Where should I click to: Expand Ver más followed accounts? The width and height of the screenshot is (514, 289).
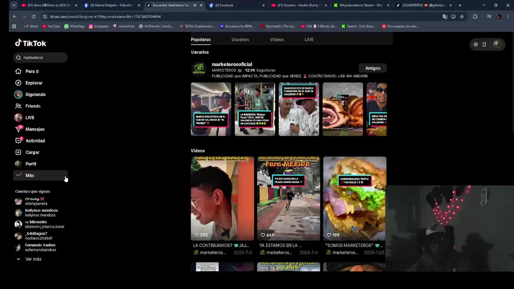tap(33, 259)
